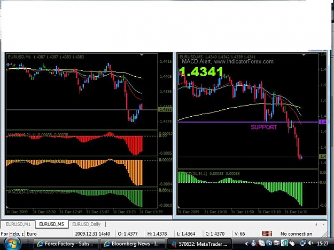Open the volume speaker tray icon

(x=311, y=243)
